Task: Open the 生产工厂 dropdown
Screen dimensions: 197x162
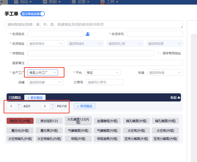Action: click(43, 72)
